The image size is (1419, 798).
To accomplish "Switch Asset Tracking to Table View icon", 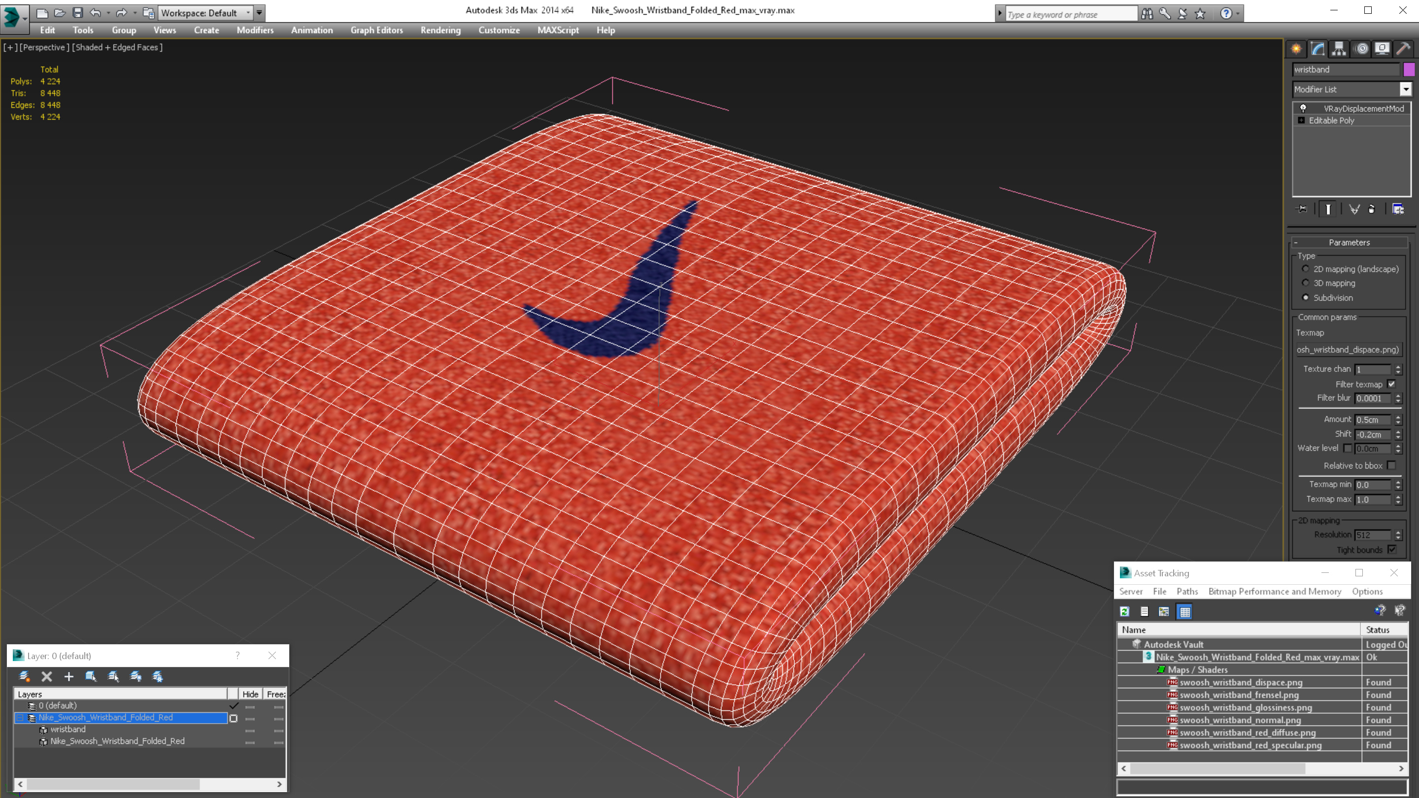I will click(1185, 611).
